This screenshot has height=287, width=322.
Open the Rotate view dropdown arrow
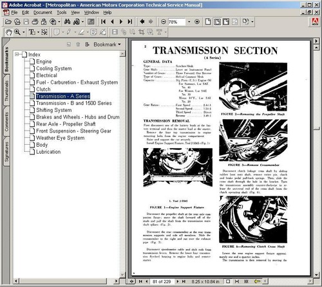(x=252, y=22)
